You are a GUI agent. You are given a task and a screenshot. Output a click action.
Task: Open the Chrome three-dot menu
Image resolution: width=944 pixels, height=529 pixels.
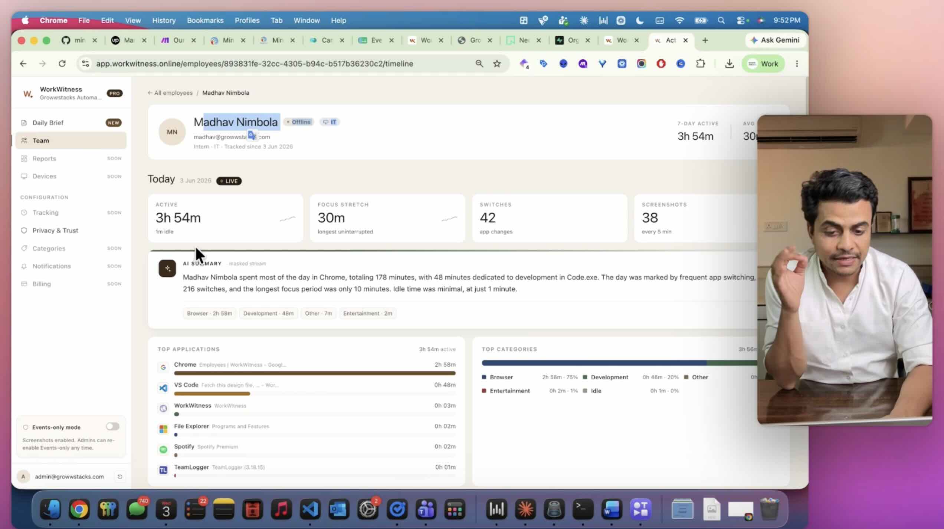[x=797, y=64]
